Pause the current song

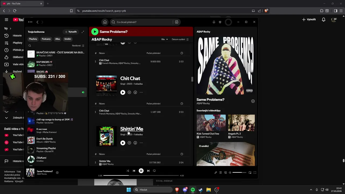pyautogui.click(x=141, y=171)
